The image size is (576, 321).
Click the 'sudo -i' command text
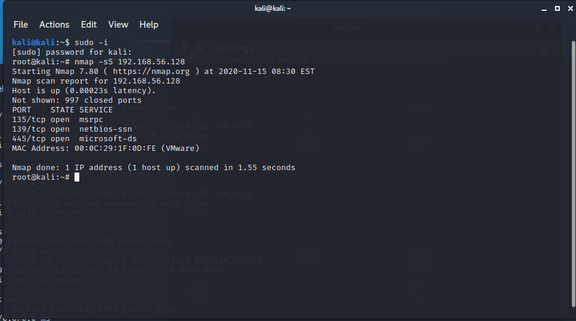click(91, 43)
